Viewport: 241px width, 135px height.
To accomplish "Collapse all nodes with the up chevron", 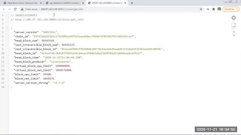I will coord(234,32).
